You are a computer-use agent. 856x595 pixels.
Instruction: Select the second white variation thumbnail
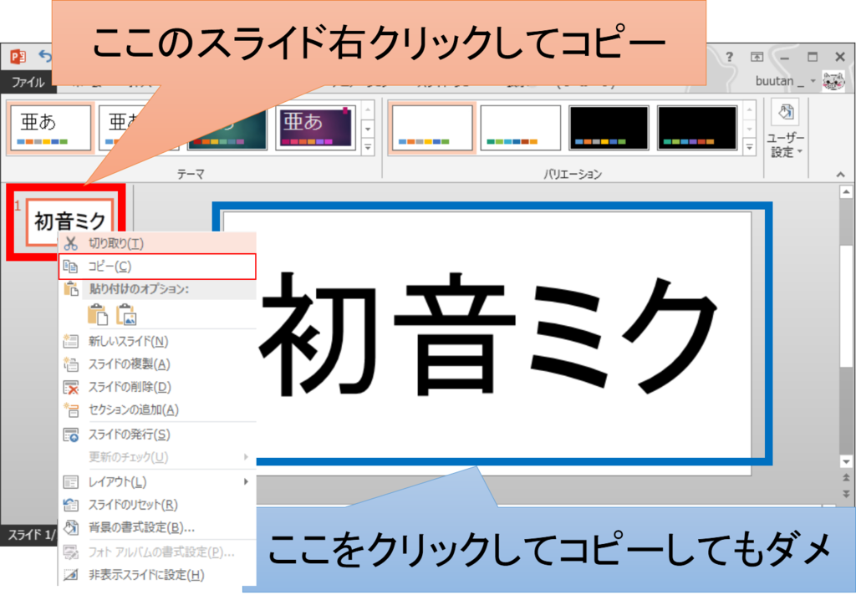pos(520,128)
